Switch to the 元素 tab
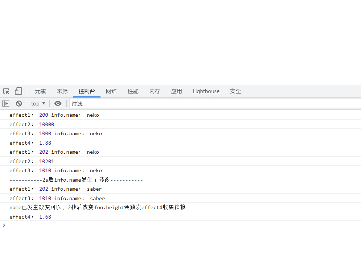 (x=40, y=91)
